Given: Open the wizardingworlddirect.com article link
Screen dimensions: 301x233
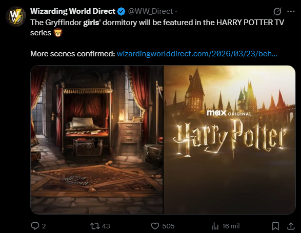Looking at the screenshot, I should click(197, 54).
